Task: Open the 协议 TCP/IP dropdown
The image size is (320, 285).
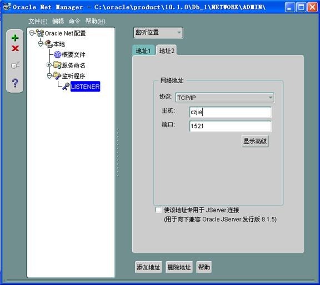Action: [225, 98]
